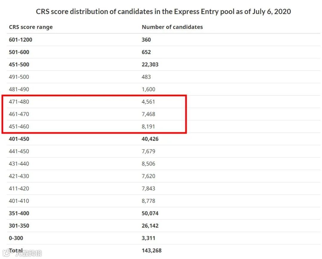Select the 441-450 score range cell
Image resolution: width=322 pixels, height=259 pixels.
(19, 151)
